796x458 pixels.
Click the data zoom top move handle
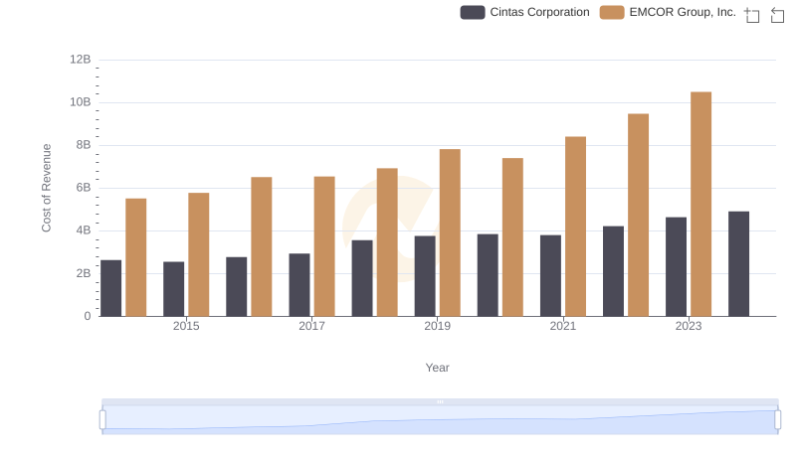[x=440, y=401]
